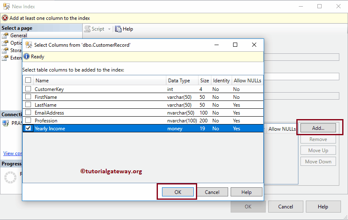The image size is (348, 220).
Task: Click the int data type cell
Action: [170, 89]
